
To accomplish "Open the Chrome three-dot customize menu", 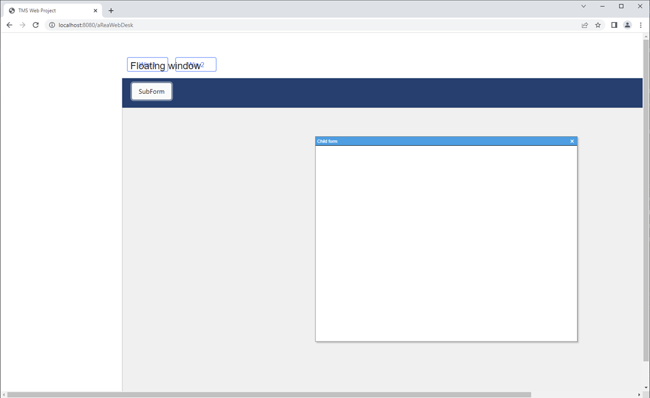I will tap(641, 25).
